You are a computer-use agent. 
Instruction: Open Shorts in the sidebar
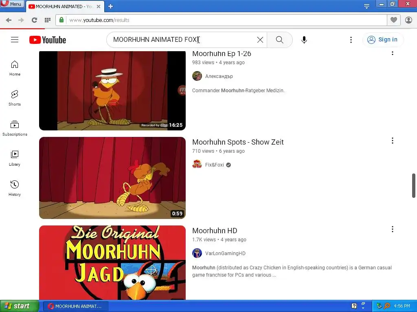pos(15,98)
